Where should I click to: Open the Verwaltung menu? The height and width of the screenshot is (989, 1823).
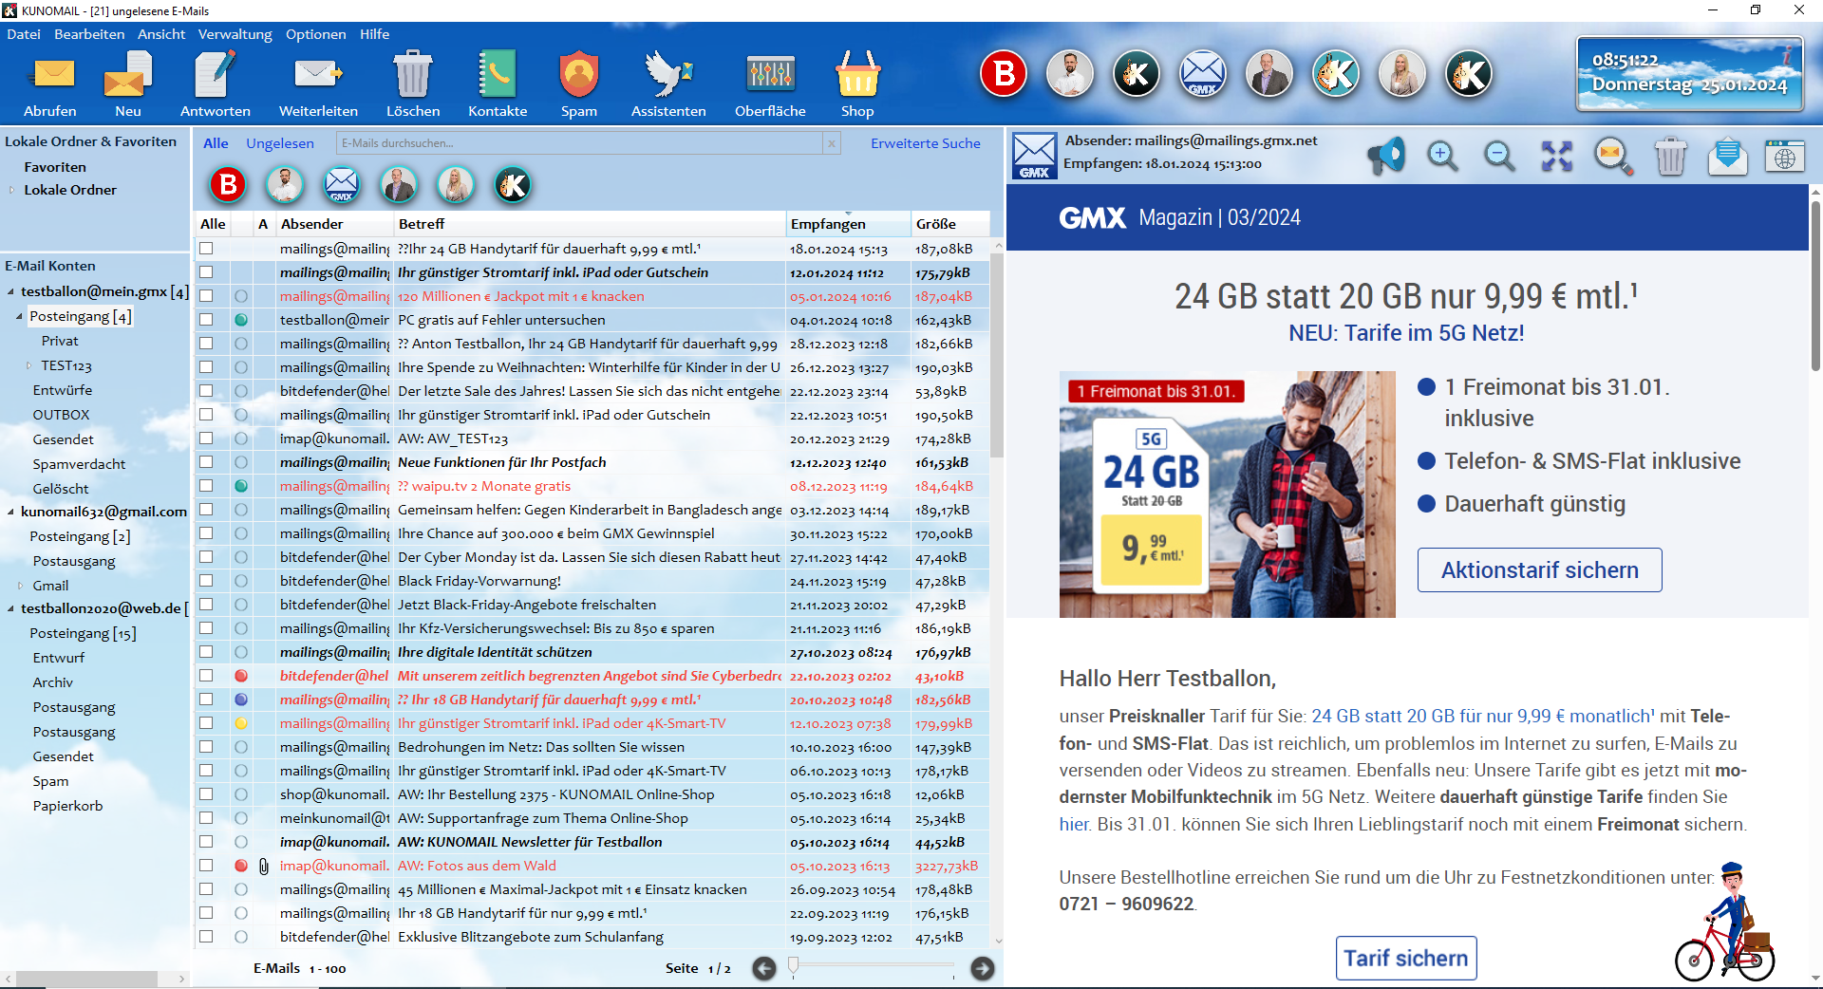coord(235,34)
